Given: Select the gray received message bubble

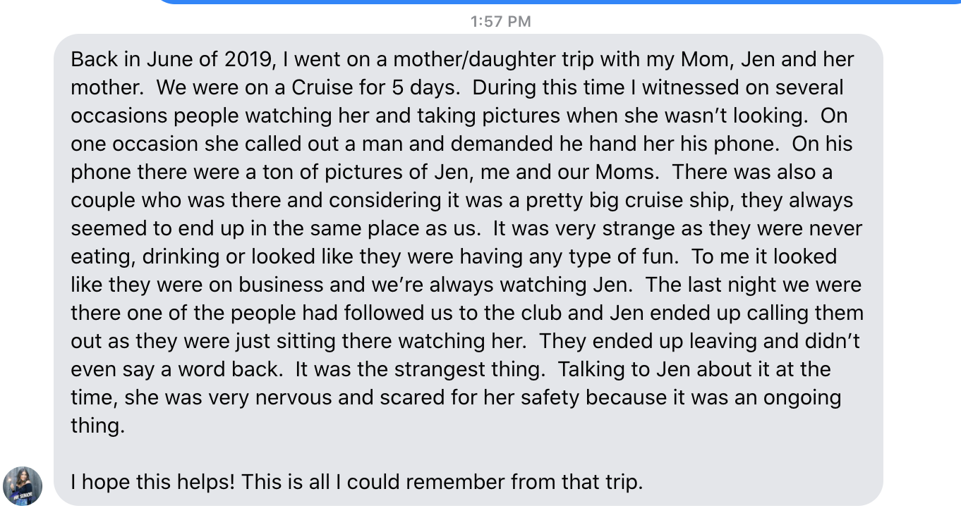Looking at the screenshot, I should (x=469, y=270).
